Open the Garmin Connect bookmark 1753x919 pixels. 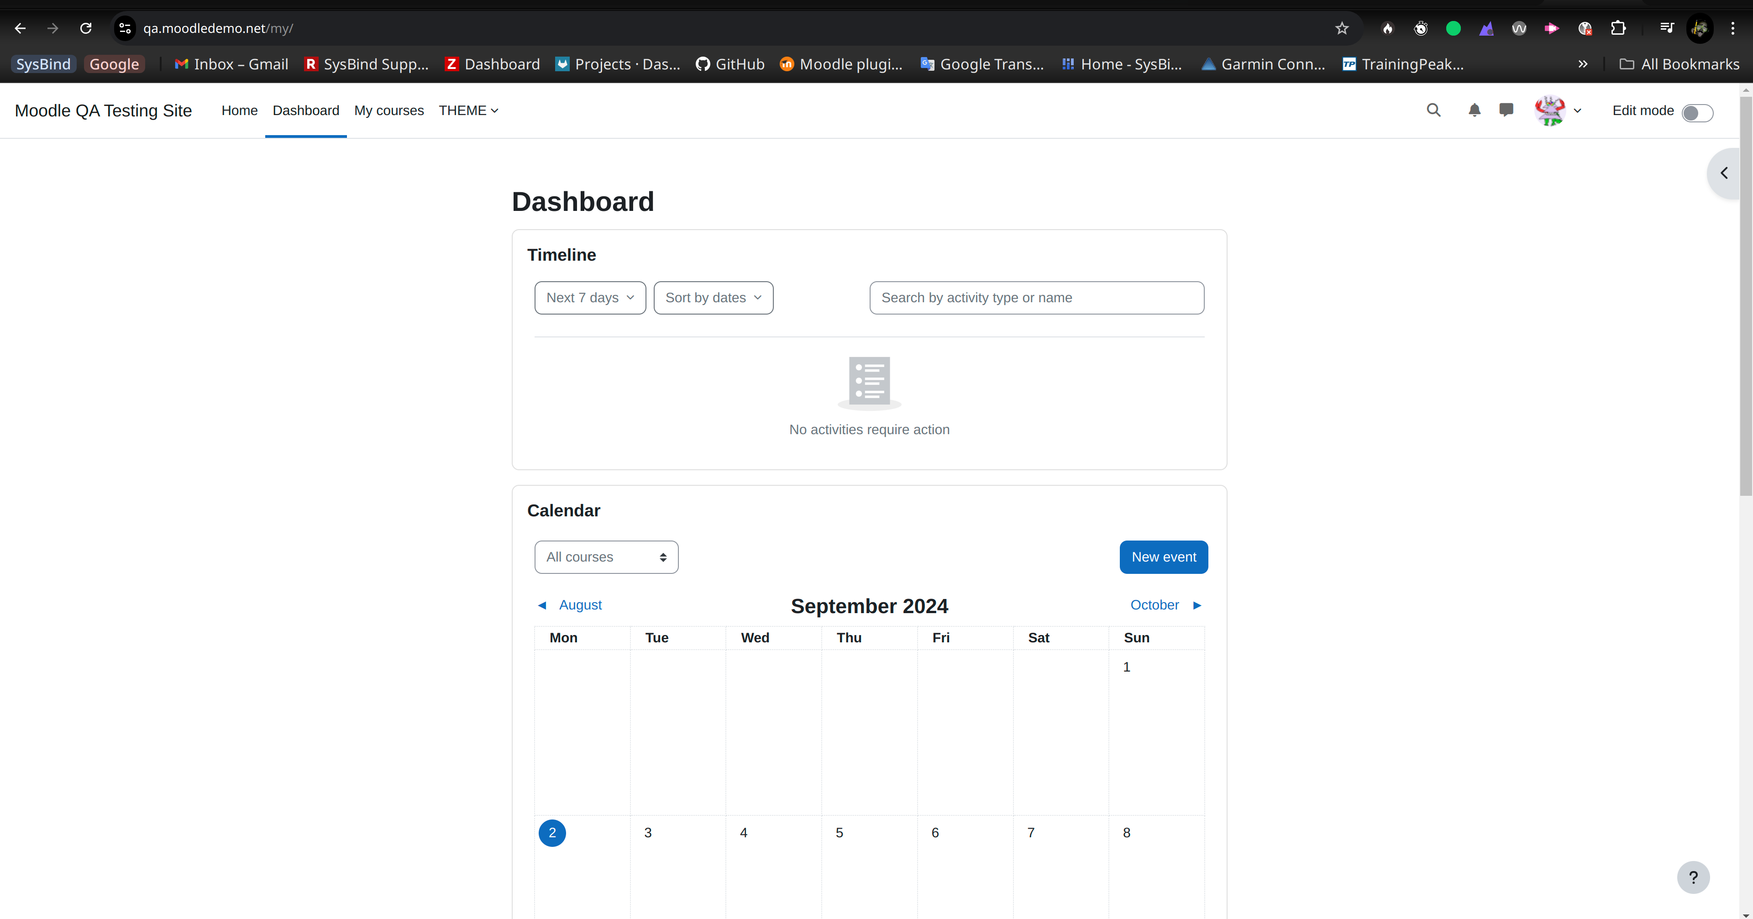pos(1263,64)
